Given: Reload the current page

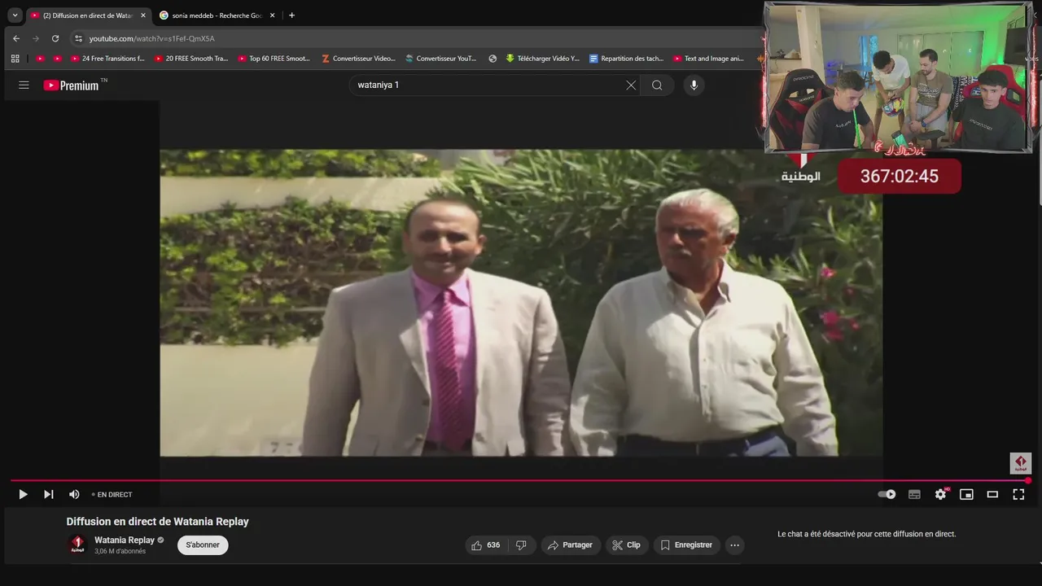Looking at the screenshot, I should coord(55,38).
